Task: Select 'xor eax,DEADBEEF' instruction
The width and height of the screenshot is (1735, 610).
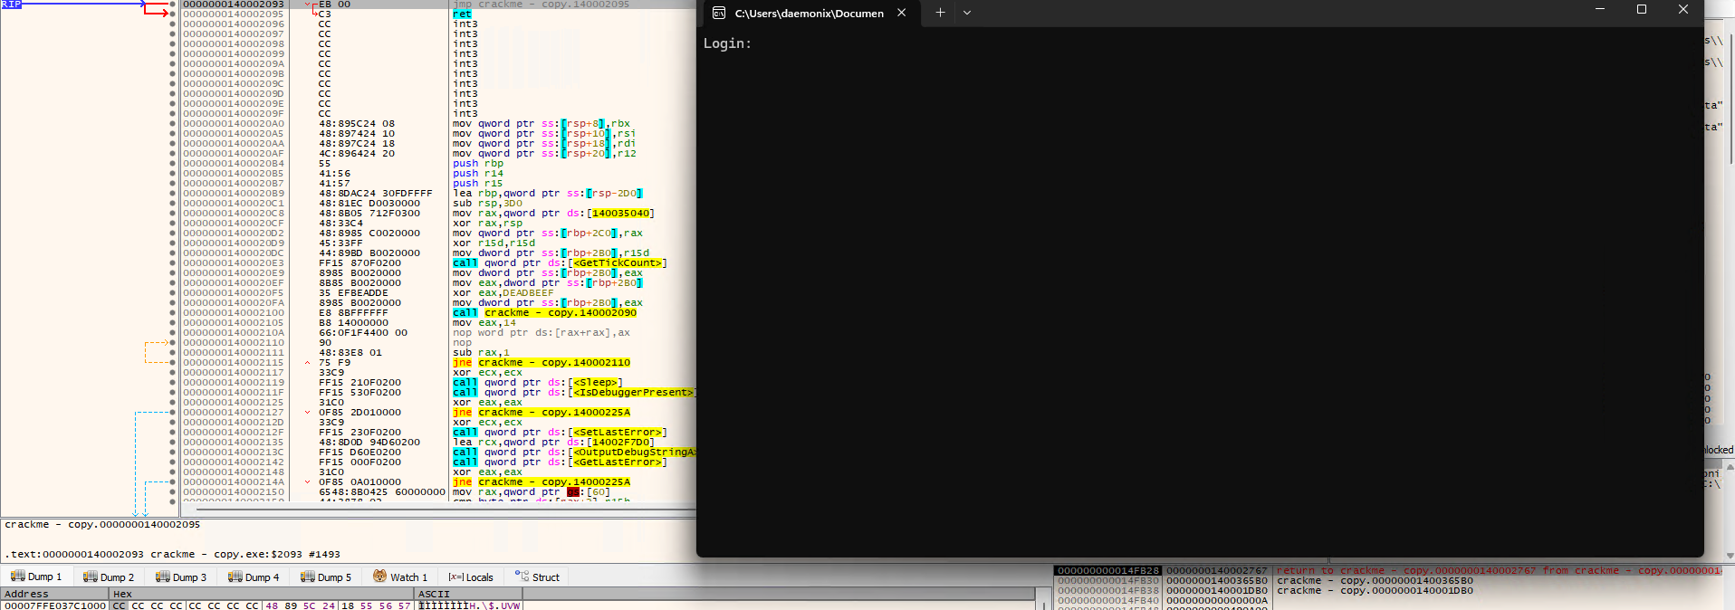Action: (503, 293)
